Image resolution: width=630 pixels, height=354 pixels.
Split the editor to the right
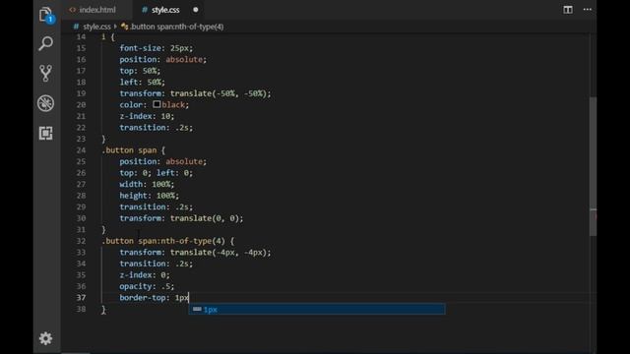click(x=568, y=10)
